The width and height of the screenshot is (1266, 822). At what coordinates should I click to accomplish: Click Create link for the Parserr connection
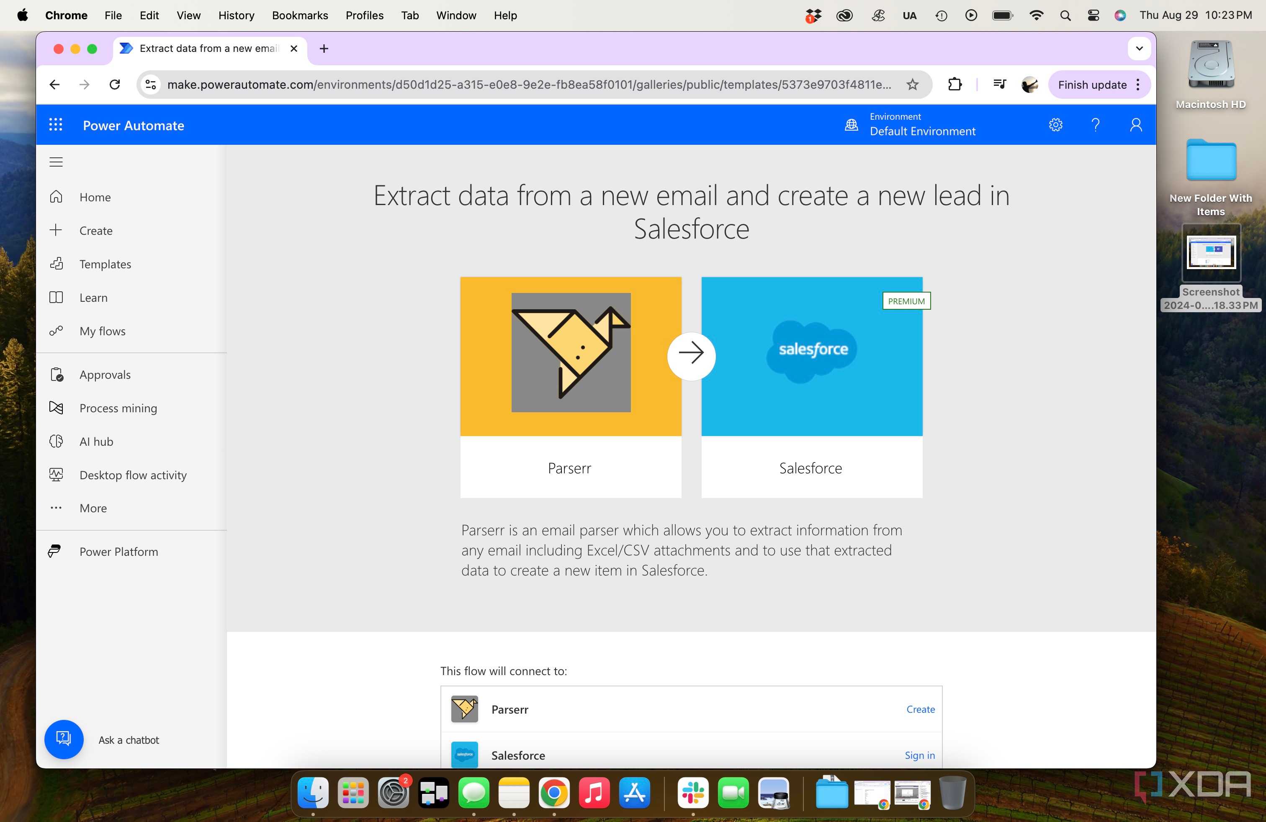921,709
